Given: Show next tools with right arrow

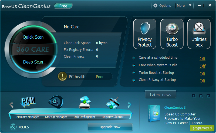Looking at the screenshot, I should pyautogui.click(x=129, y=105).
